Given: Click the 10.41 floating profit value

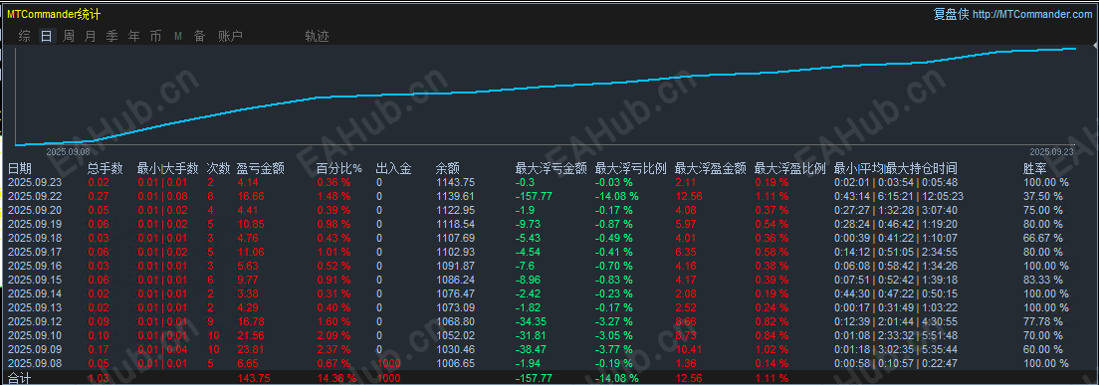Looking at the screenshot, I should 688,350.
